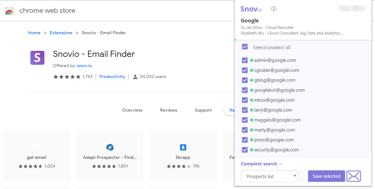Click the get email 1,024 ratings stars
This screenshot has height=189, width=375.
[30, 166]
